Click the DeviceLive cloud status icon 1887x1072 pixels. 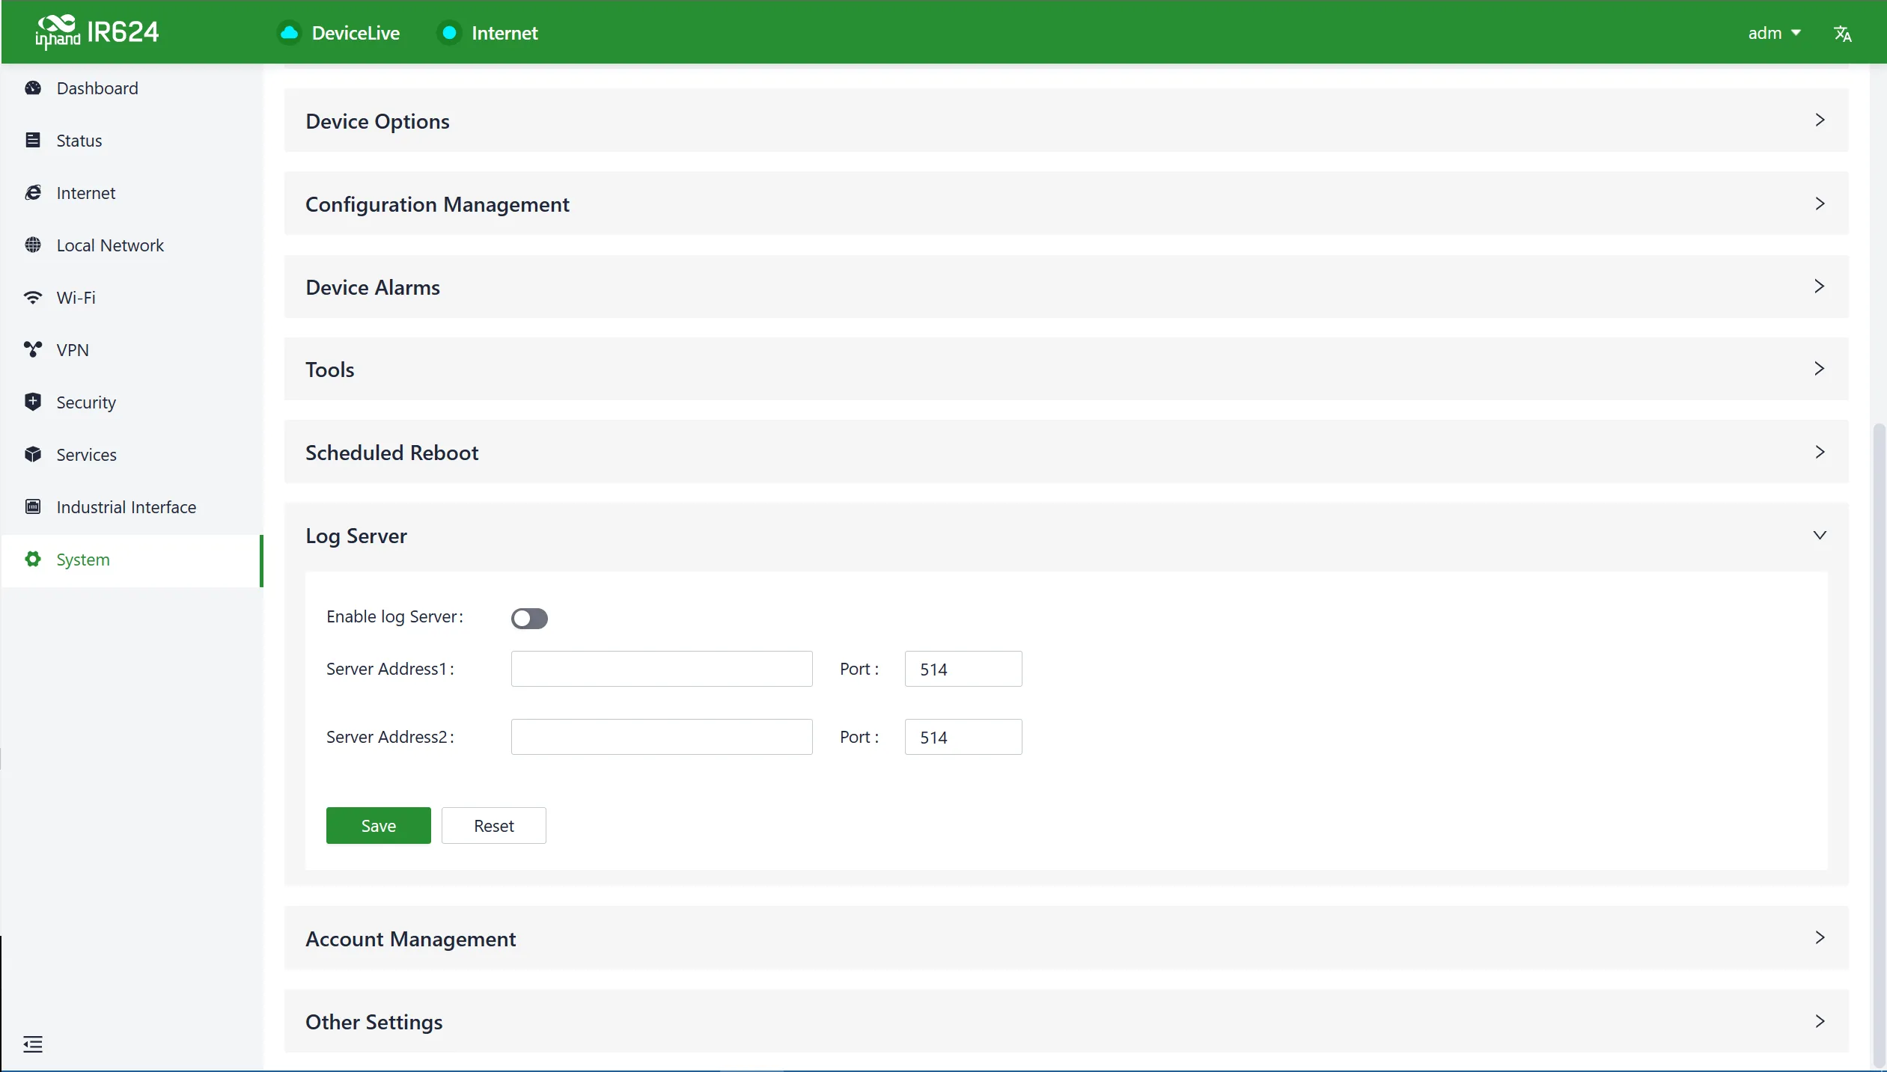pos(289,33)
